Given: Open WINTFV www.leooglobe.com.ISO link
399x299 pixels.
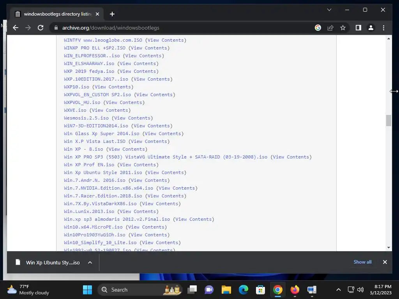Looking at the screenshot, I should tap(103, 40).
